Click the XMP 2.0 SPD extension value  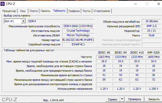pos(152,26)
